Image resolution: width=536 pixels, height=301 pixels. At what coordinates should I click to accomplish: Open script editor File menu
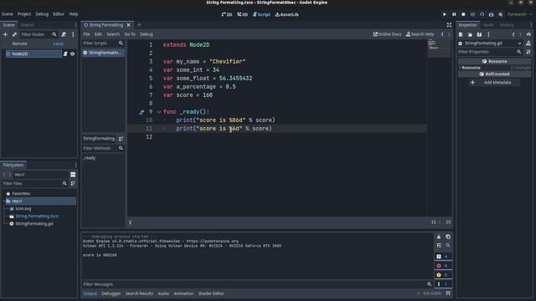click(86, 34)
